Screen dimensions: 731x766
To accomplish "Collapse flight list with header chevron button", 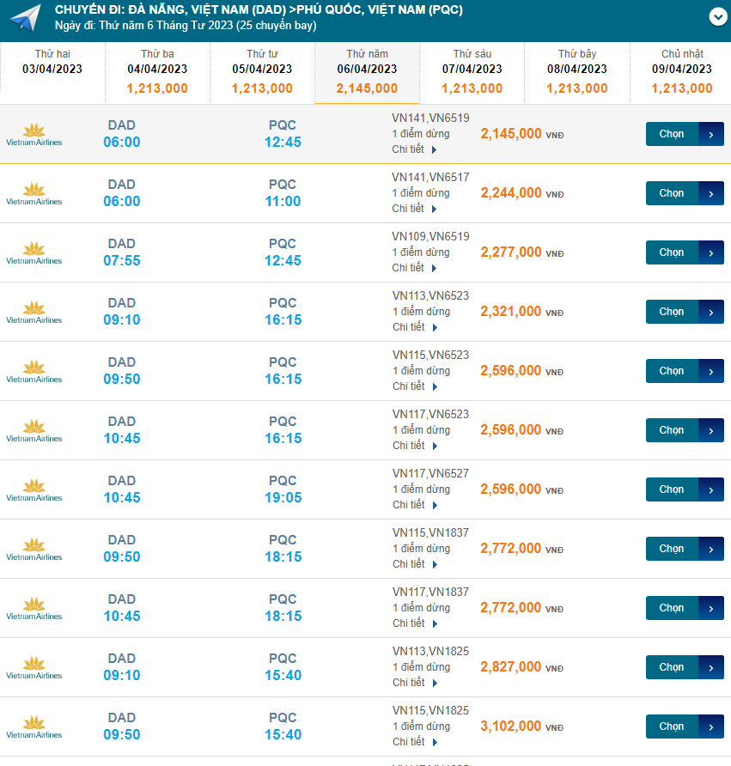I will [717, 16].
